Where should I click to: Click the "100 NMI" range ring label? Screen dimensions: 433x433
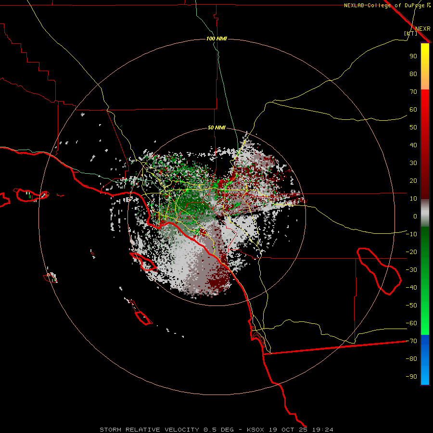click(x=216, y=38)
